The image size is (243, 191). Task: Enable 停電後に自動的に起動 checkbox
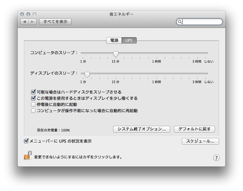click(33, 104)
